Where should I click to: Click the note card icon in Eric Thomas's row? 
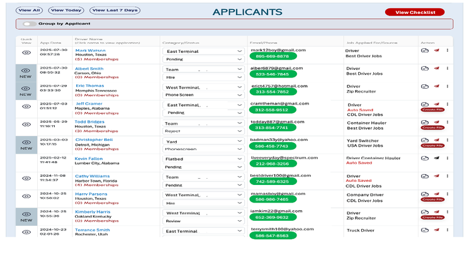tap(424, 86)
